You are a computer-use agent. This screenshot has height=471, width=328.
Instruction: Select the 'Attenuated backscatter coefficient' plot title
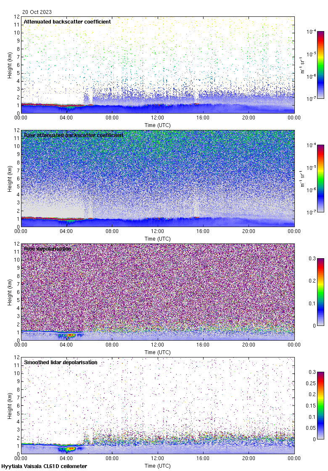click(67, 21)
